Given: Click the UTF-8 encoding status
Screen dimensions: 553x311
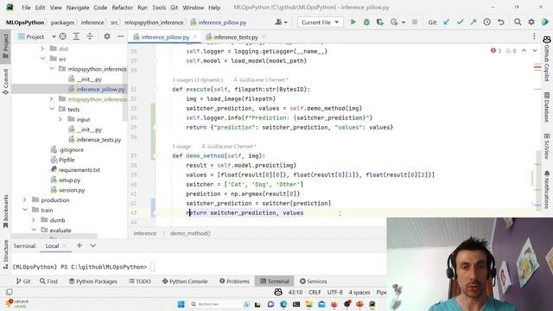Looking at the screenshot, I should point(334,292).
